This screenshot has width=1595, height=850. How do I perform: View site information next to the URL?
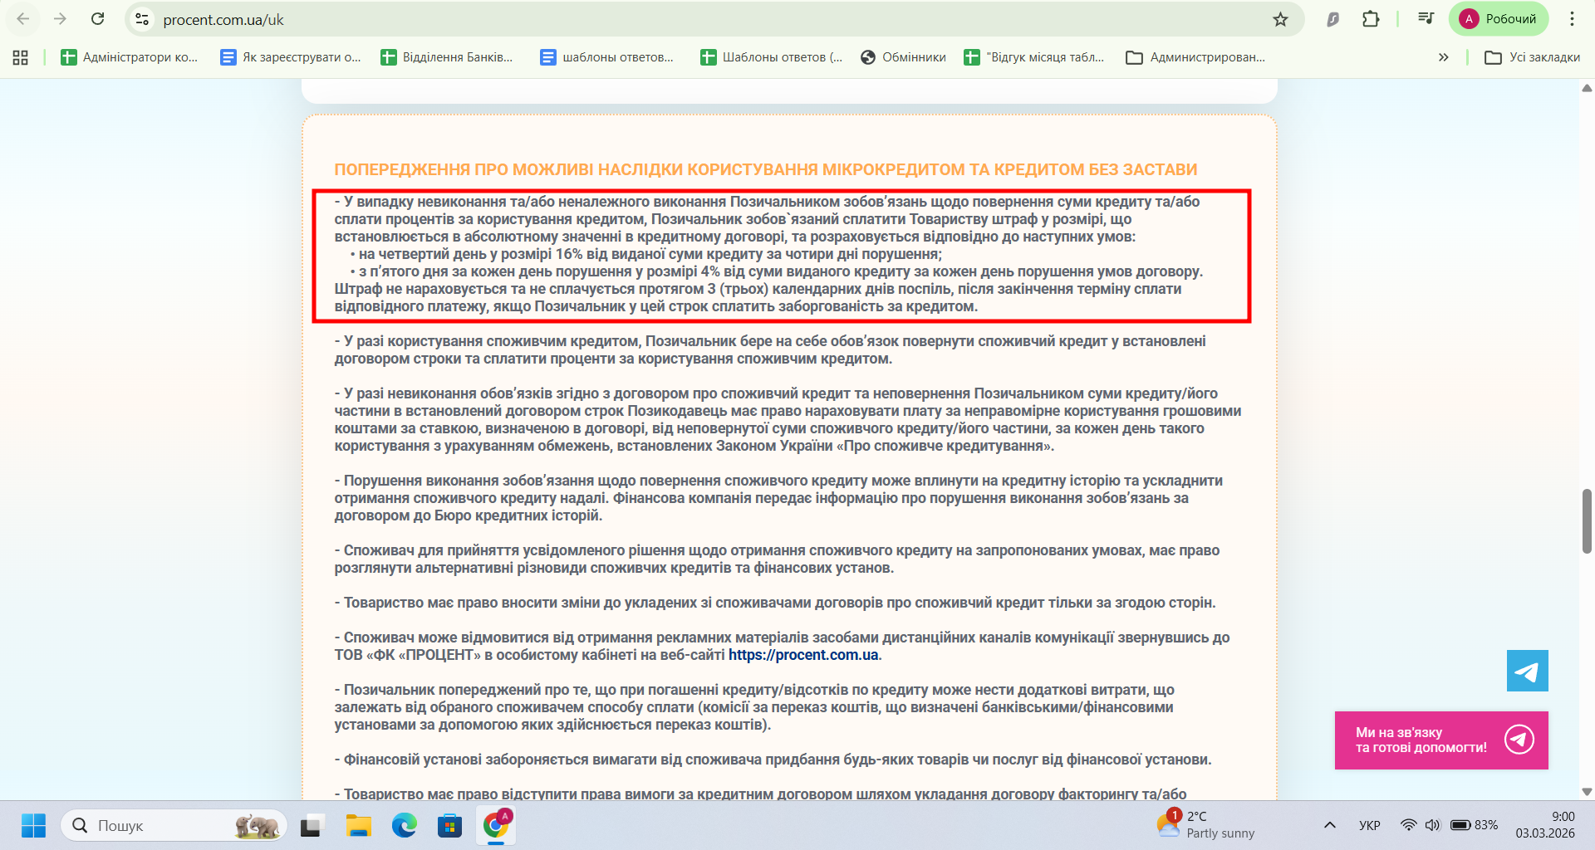pyautogui.click(x=142, y=19)
